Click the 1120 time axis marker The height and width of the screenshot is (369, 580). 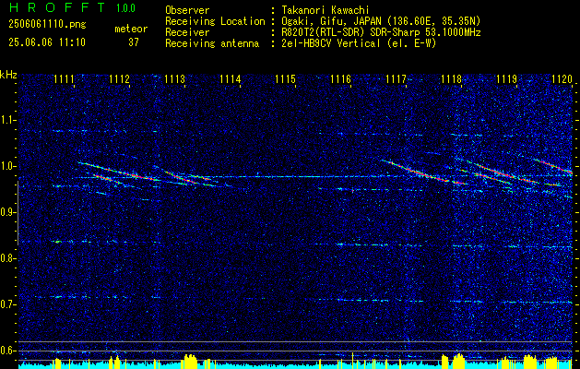(x=562, y=79)
